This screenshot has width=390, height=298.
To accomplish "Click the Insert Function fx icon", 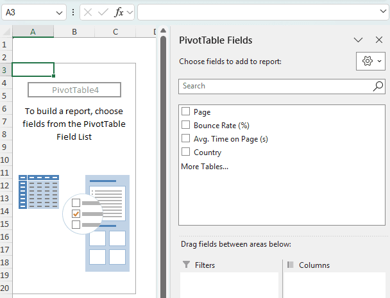I will 118,12.
